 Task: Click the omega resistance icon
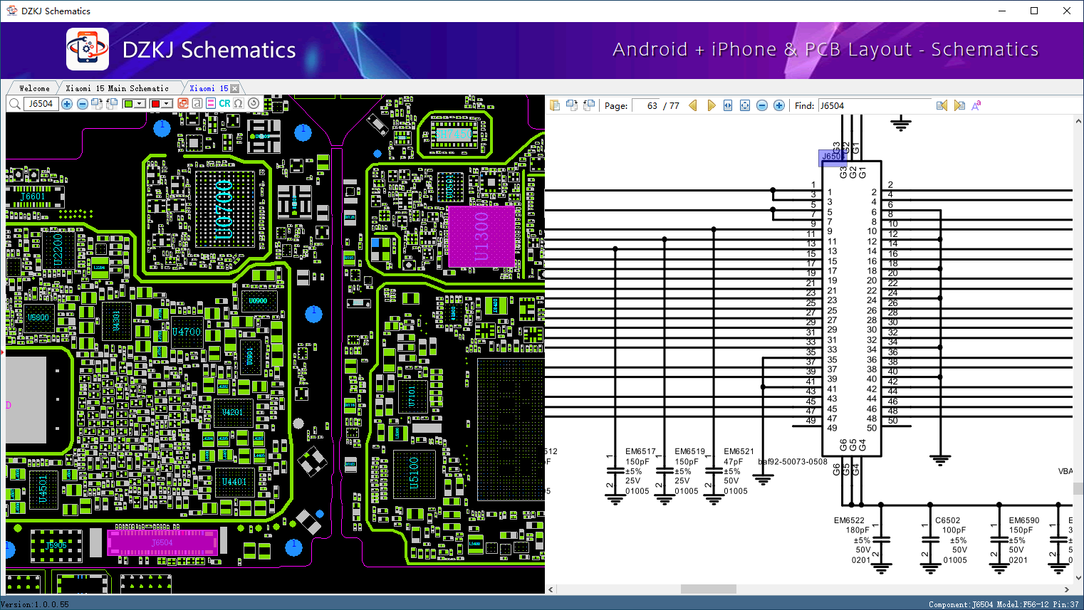[x=239, y=104]
